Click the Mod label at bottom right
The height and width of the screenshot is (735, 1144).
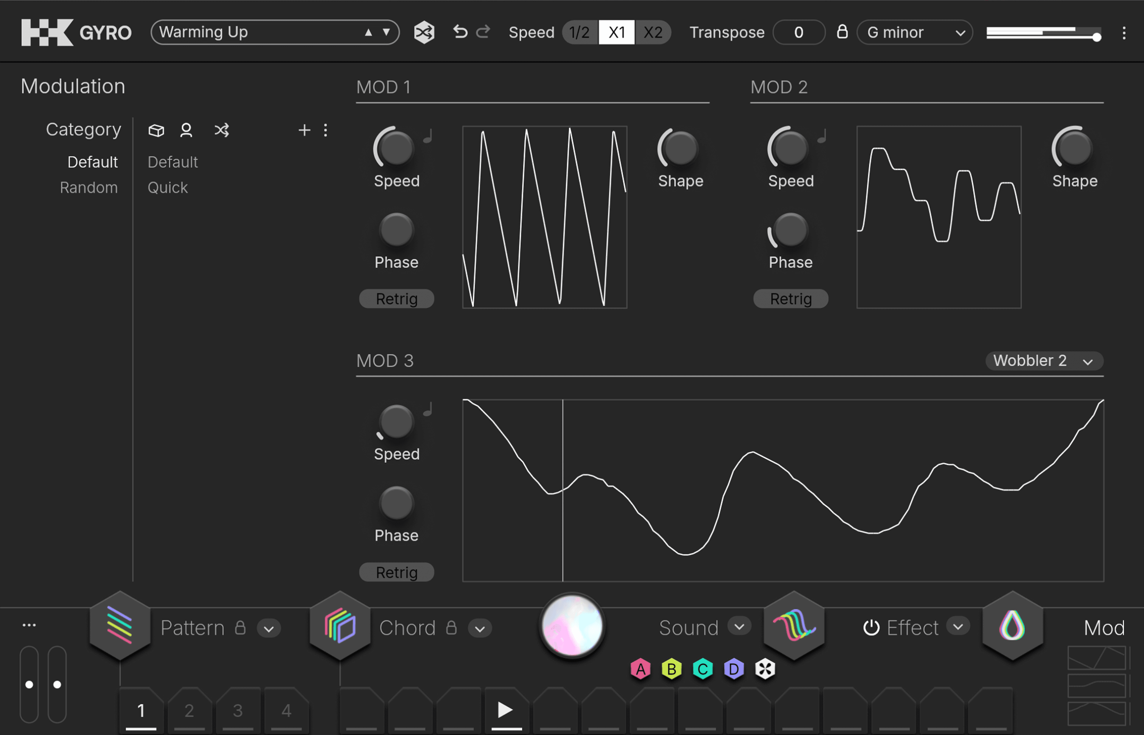1104,628
